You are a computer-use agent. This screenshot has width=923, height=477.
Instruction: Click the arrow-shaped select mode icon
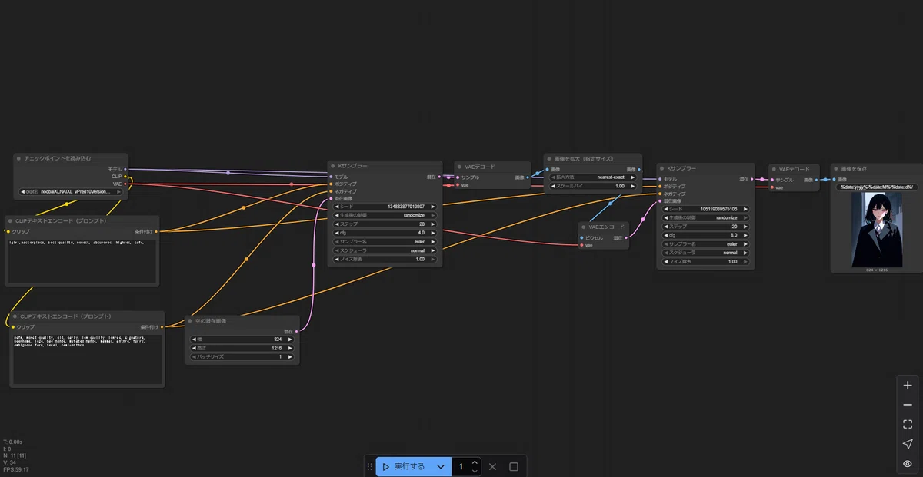(908, 444)
